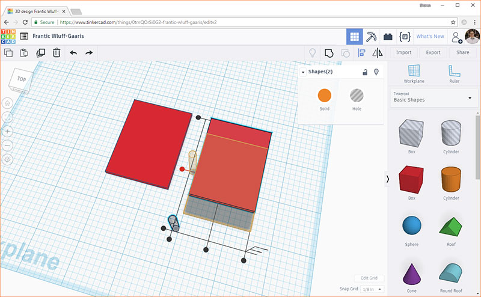The height and width of the screenshot is (297, 481).
Task: Pick the blue Sphere shape thumbnail
Action: coord(411,225)
